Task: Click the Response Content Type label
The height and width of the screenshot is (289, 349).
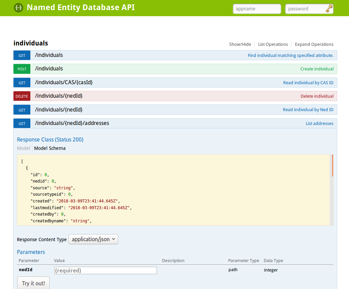Action: 42,239
